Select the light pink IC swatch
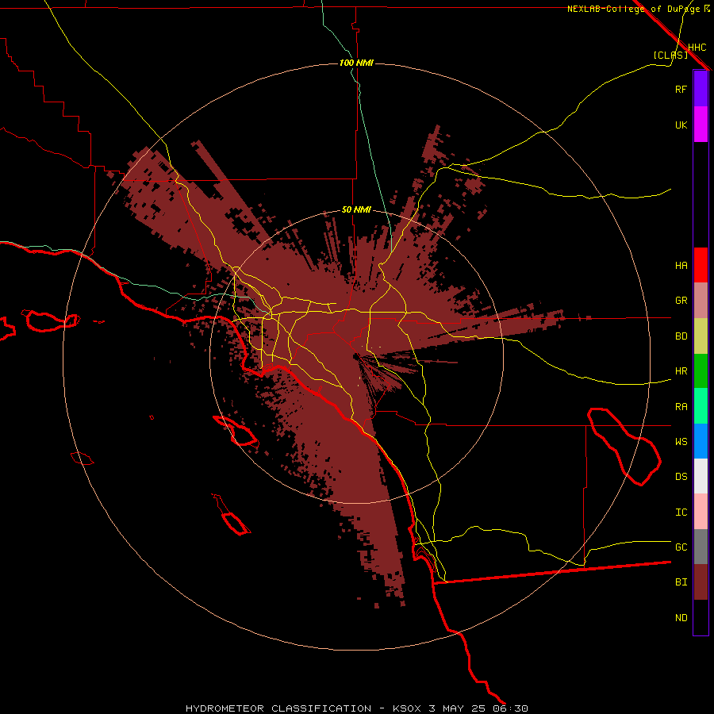Image resolution: width=714 pixels, height=714 pixels. [701, 512]
